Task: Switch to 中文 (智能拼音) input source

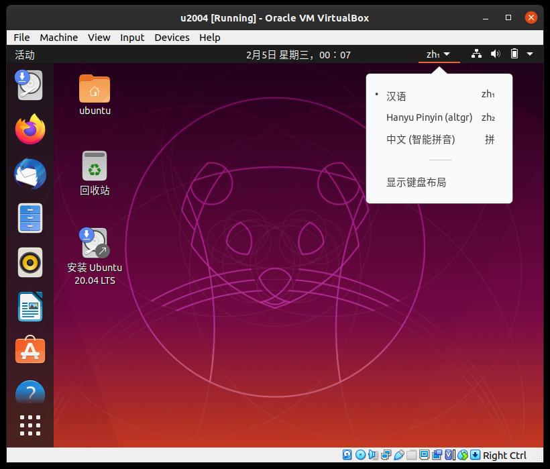Action: pyautogui.click(x=439, y=140)
